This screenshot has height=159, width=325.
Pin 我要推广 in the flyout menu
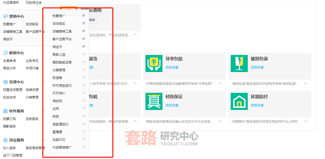pyautogui.click(x=83, y=16)
